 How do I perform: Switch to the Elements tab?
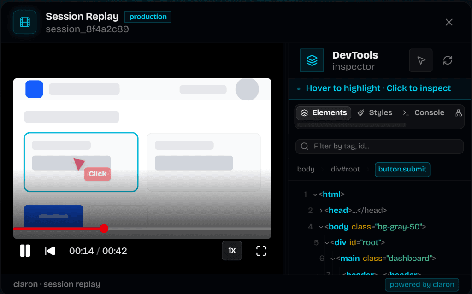click(x=324, y=113)
